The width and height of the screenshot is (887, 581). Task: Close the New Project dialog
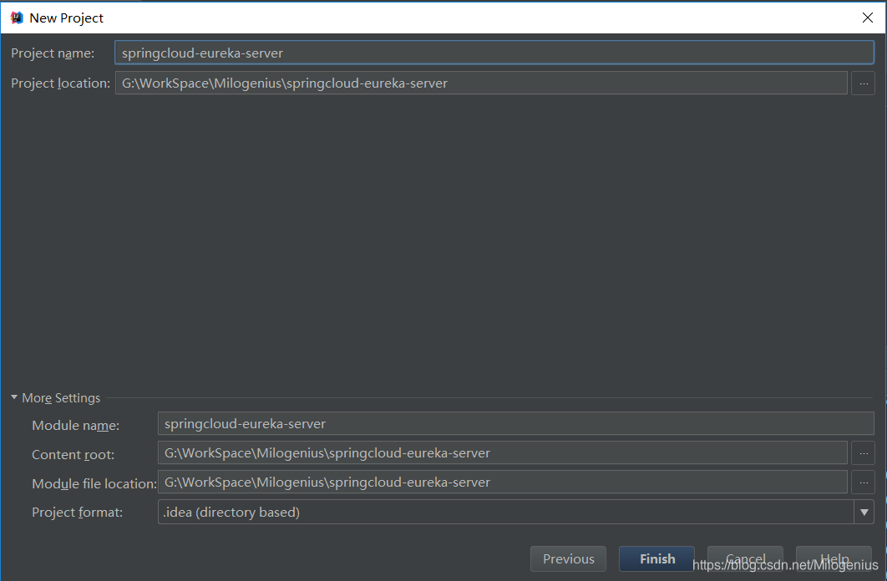click(867, 18)
